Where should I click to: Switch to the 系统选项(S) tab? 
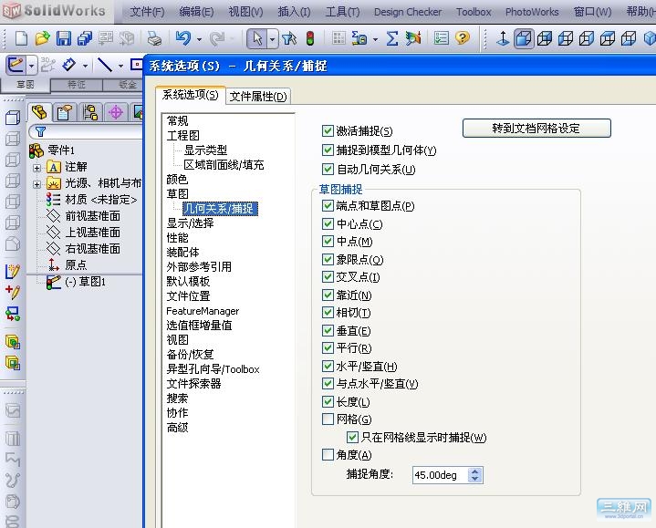191,95
